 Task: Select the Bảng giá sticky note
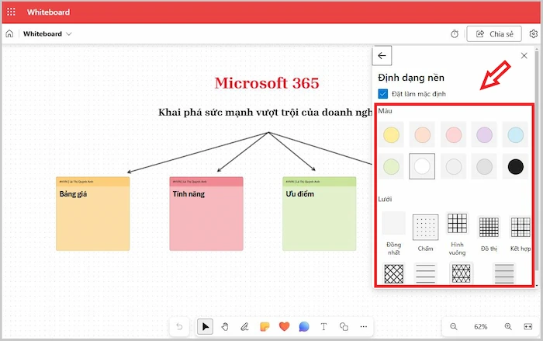[x=93, y=214]
